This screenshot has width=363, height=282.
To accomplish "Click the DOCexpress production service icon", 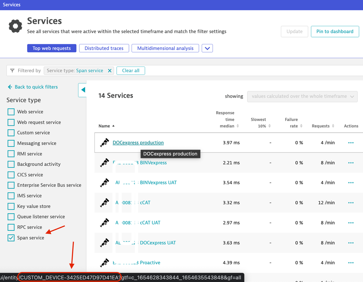I will (x=105, y=142).
